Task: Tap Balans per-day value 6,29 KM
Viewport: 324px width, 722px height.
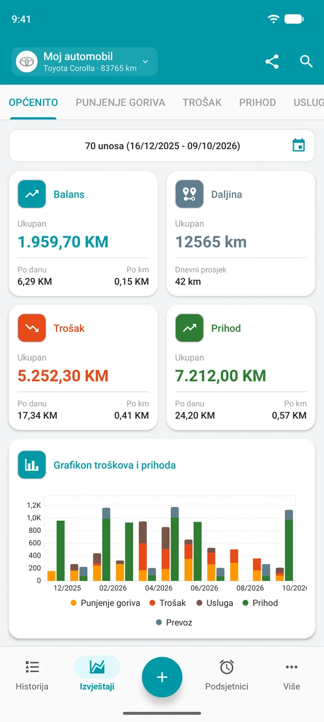Action: coord(35,282)
